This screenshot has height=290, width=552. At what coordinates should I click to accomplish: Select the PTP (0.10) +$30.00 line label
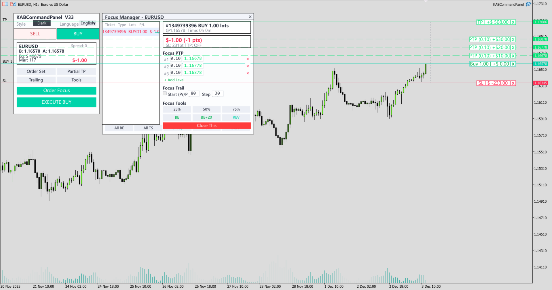tap(490, 39)
